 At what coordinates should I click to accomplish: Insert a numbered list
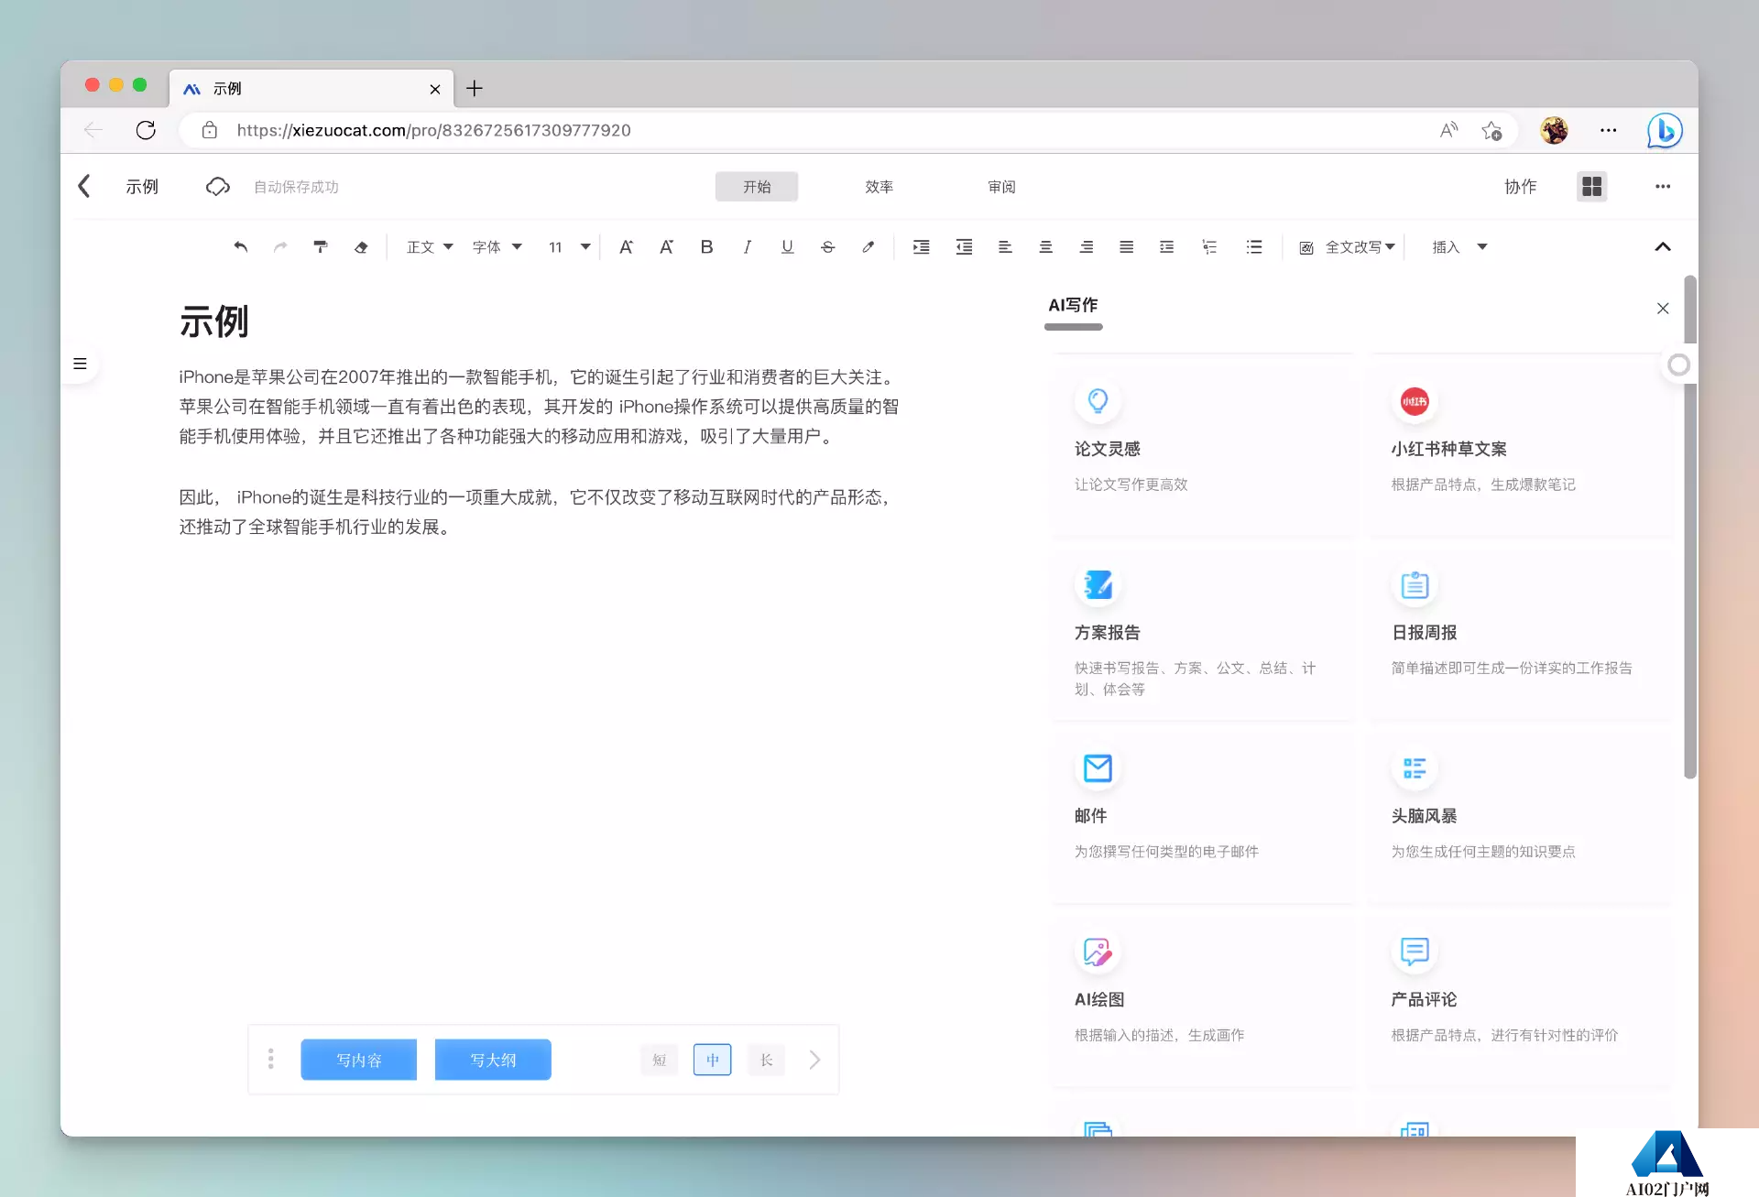pos(1209,246)
